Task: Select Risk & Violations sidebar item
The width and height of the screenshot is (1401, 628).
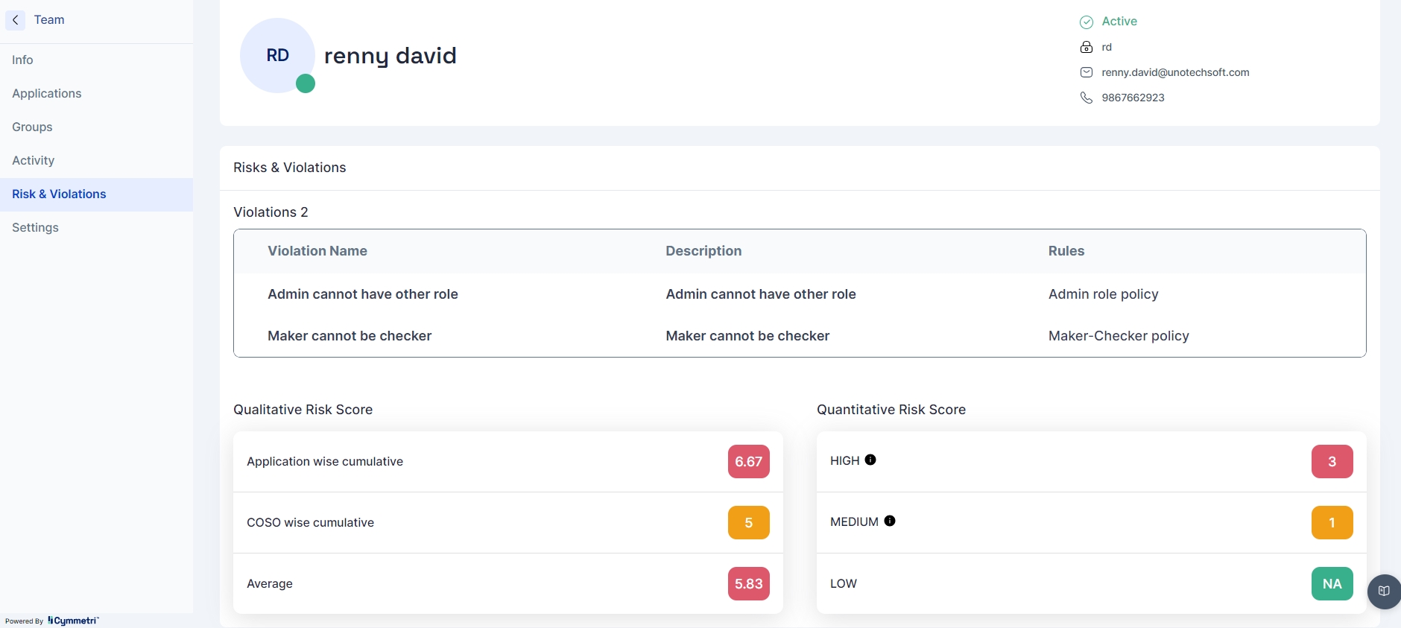Action: [59, 194]
